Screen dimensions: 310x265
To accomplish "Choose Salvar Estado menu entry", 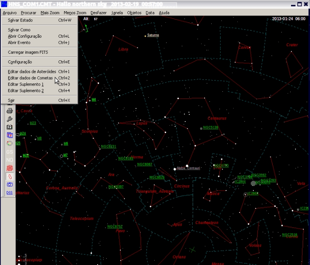I will pos(40,20).
